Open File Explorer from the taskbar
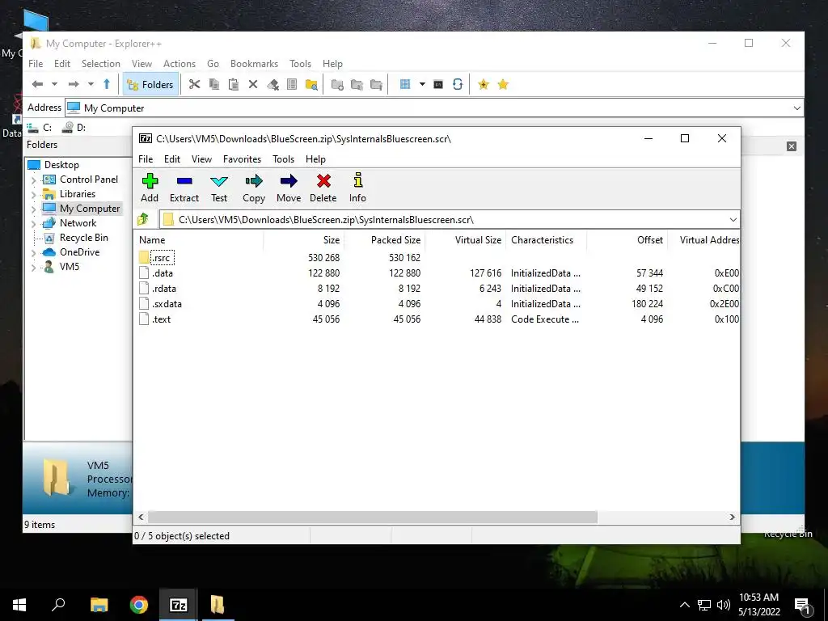Viewport: 828px width, 621px height. click(99, 605)
